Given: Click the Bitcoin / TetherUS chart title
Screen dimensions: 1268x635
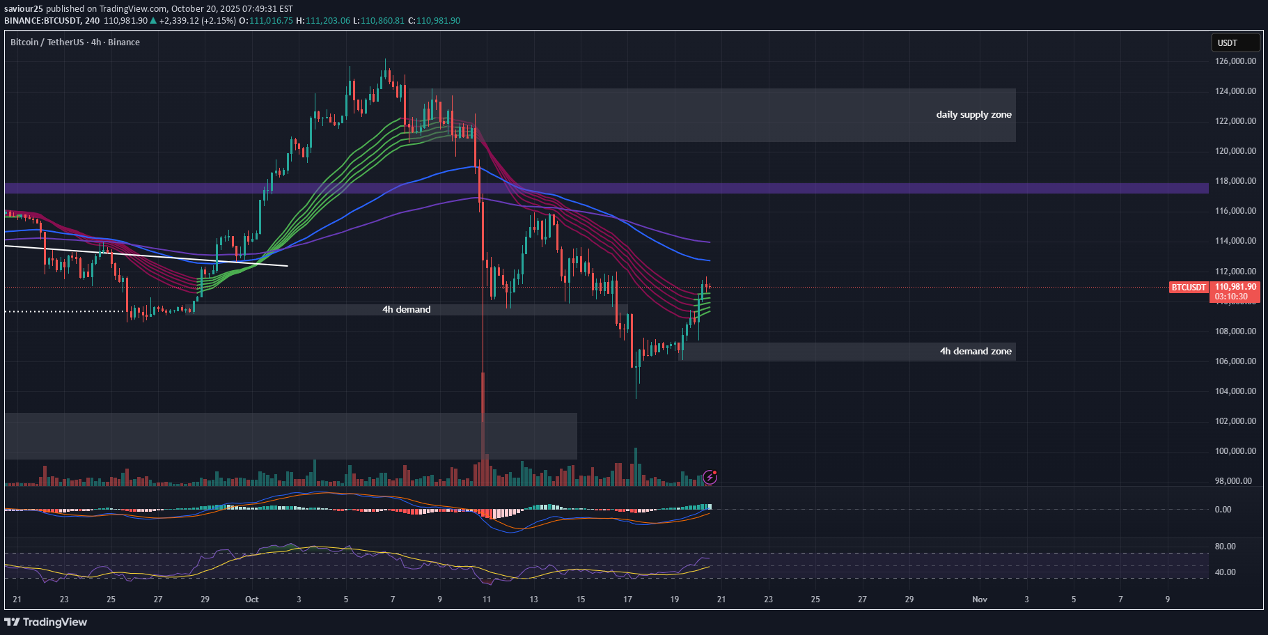Looking at the screenshot, I should pyautogui.click(x=74, y=42).
